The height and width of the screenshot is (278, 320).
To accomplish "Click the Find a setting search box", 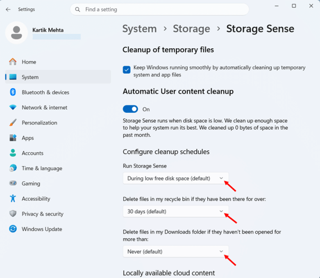I will [x=160, y=9].
